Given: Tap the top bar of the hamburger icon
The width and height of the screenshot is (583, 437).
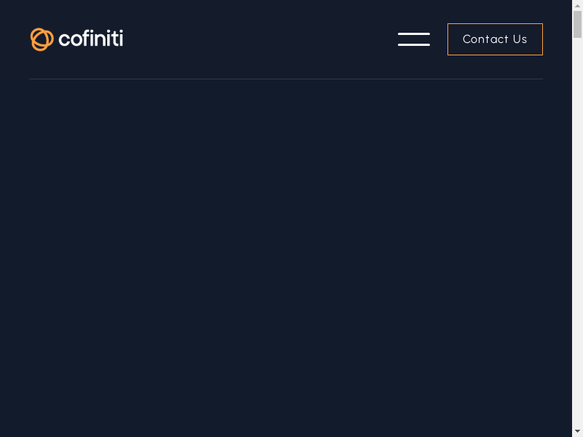Looking at the screenshot, I should click(x=413, y=34).
